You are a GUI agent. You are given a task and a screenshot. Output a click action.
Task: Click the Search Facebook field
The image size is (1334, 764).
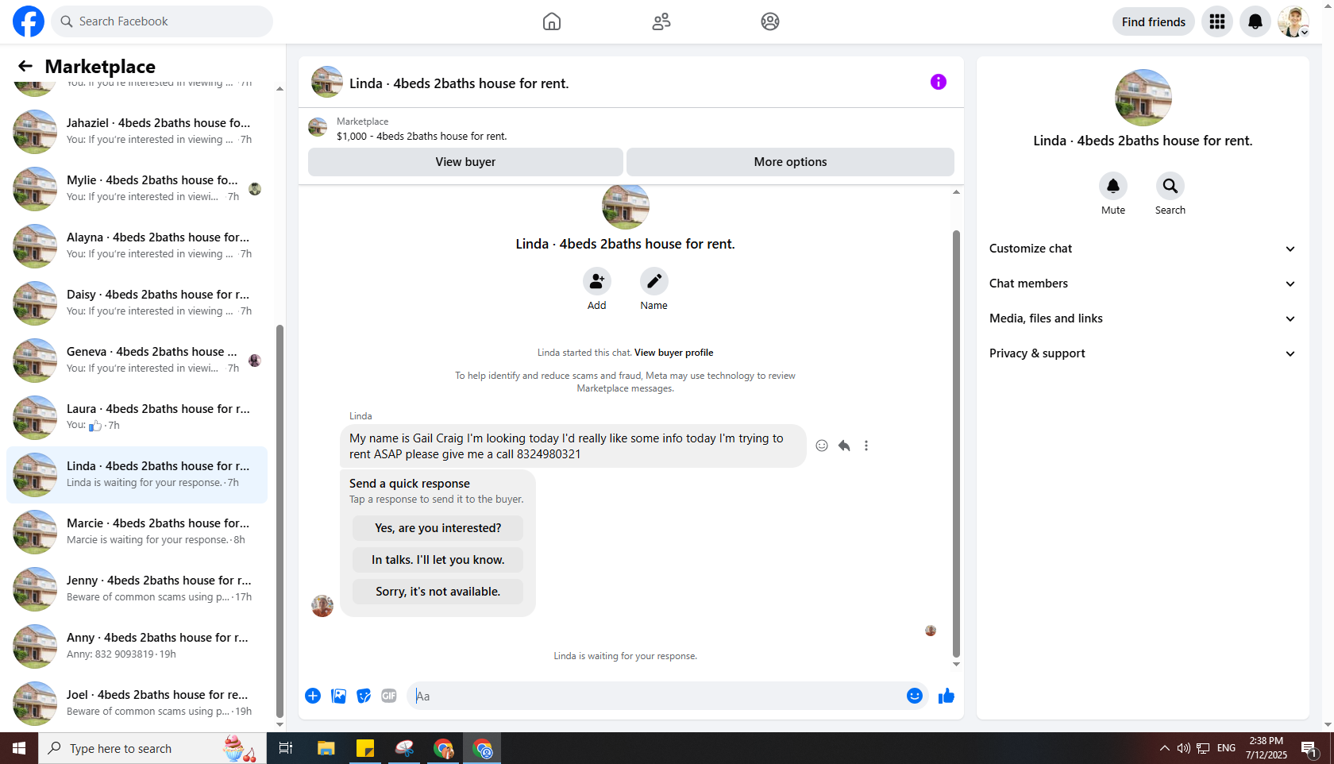tap(162, 21)
